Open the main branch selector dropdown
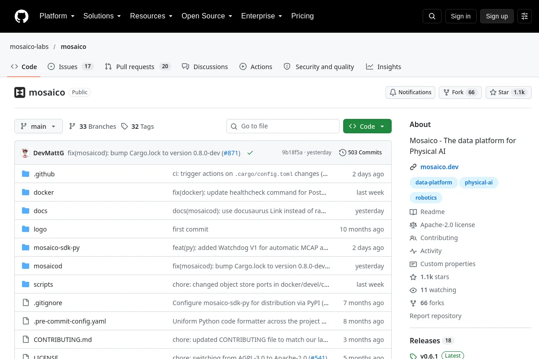539x359 pixels. [x=39, y=126]
